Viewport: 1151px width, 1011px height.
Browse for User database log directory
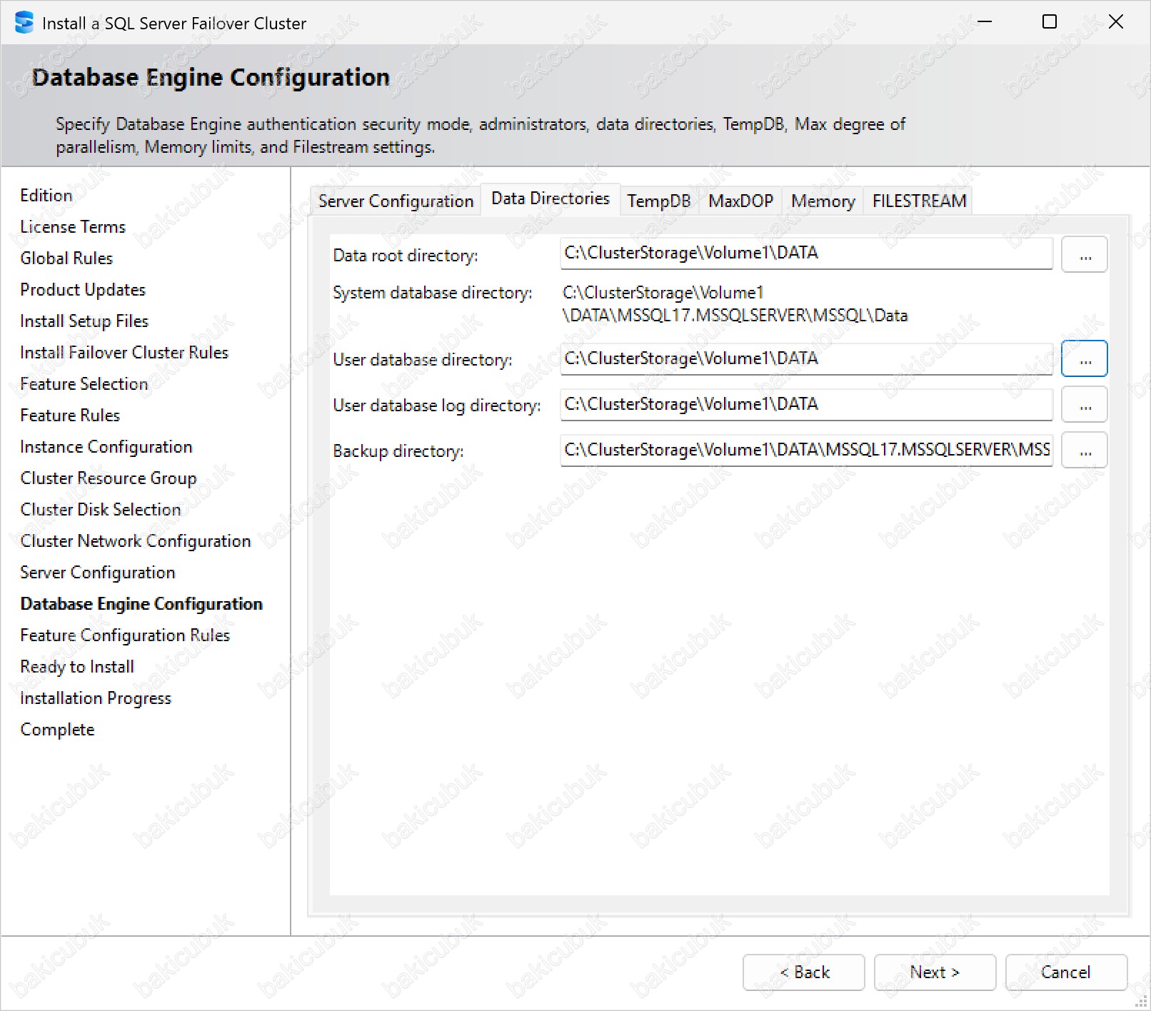1084,405
